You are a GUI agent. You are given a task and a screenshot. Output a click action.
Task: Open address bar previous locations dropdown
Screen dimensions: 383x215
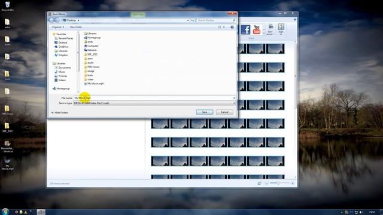pos(188,20)
